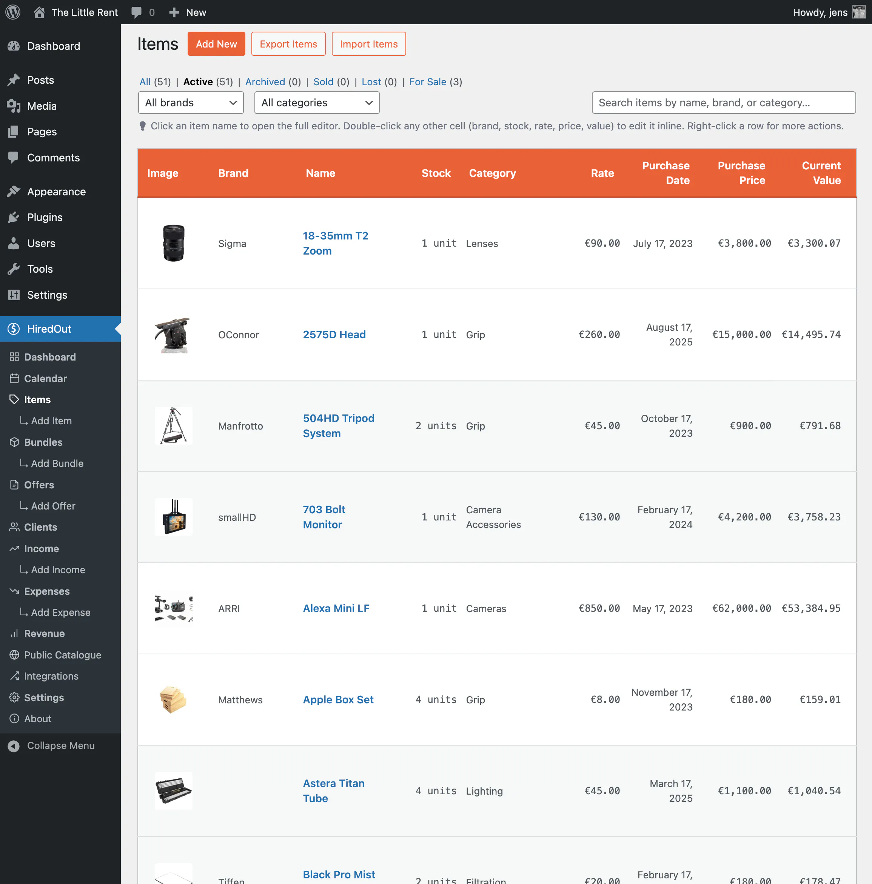Click the Bundles box icon

point(14,442)
